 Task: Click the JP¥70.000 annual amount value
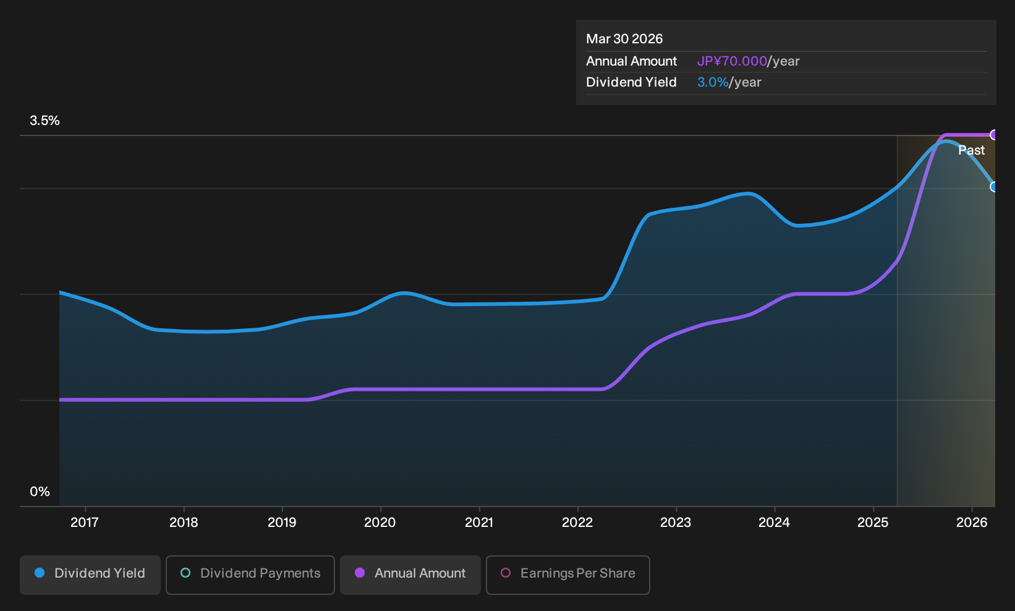coord(732,61)
